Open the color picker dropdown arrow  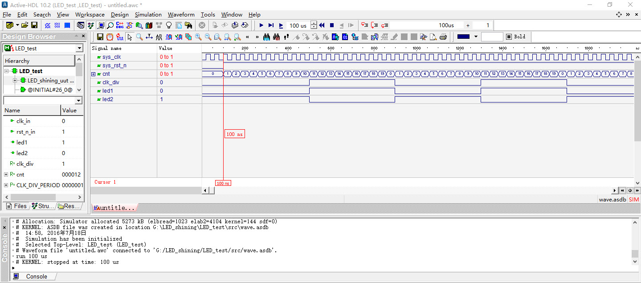476,37
